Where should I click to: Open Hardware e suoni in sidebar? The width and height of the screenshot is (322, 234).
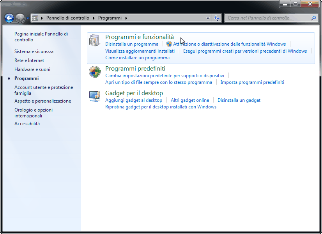[x=32, y=69]
